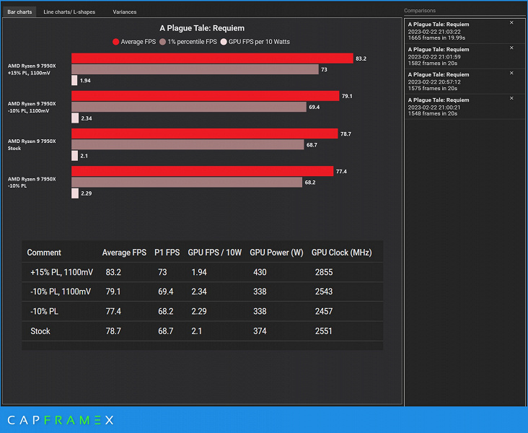
Task: Click the 83.2 Average FPS bar
Action: [x=212, y=58]
